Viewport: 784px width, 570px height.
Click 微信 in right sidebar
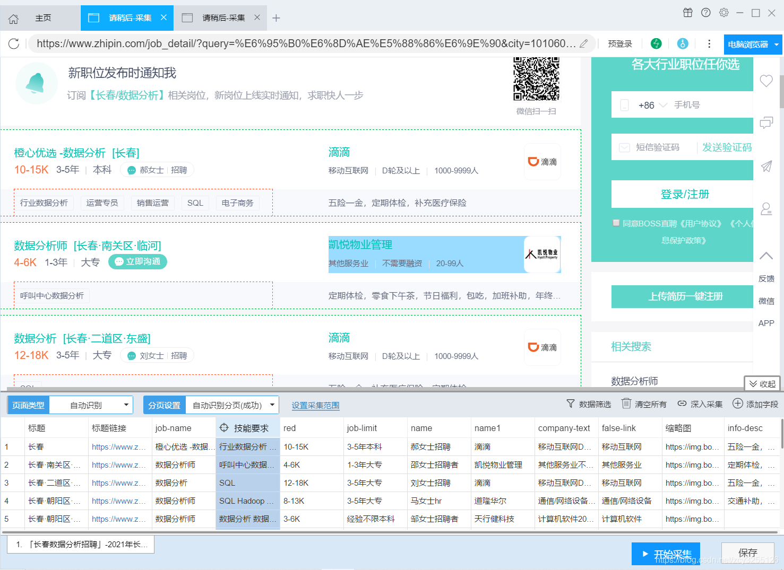click(x=766, y=301)
